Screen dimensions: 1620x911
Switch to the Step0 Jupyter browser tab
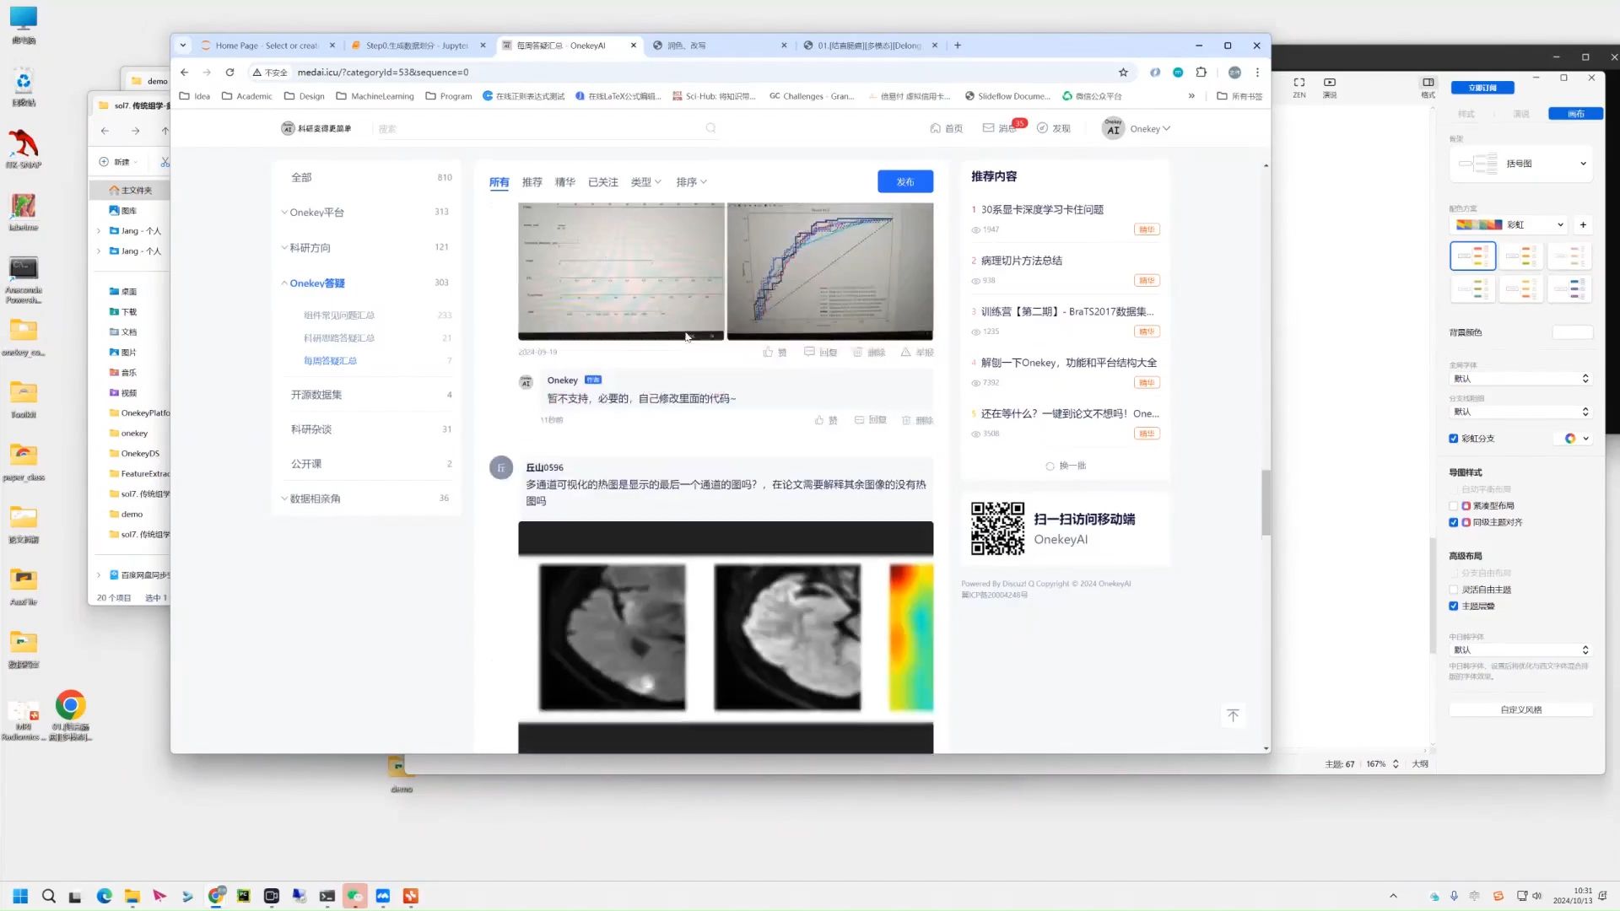(417, 46)
